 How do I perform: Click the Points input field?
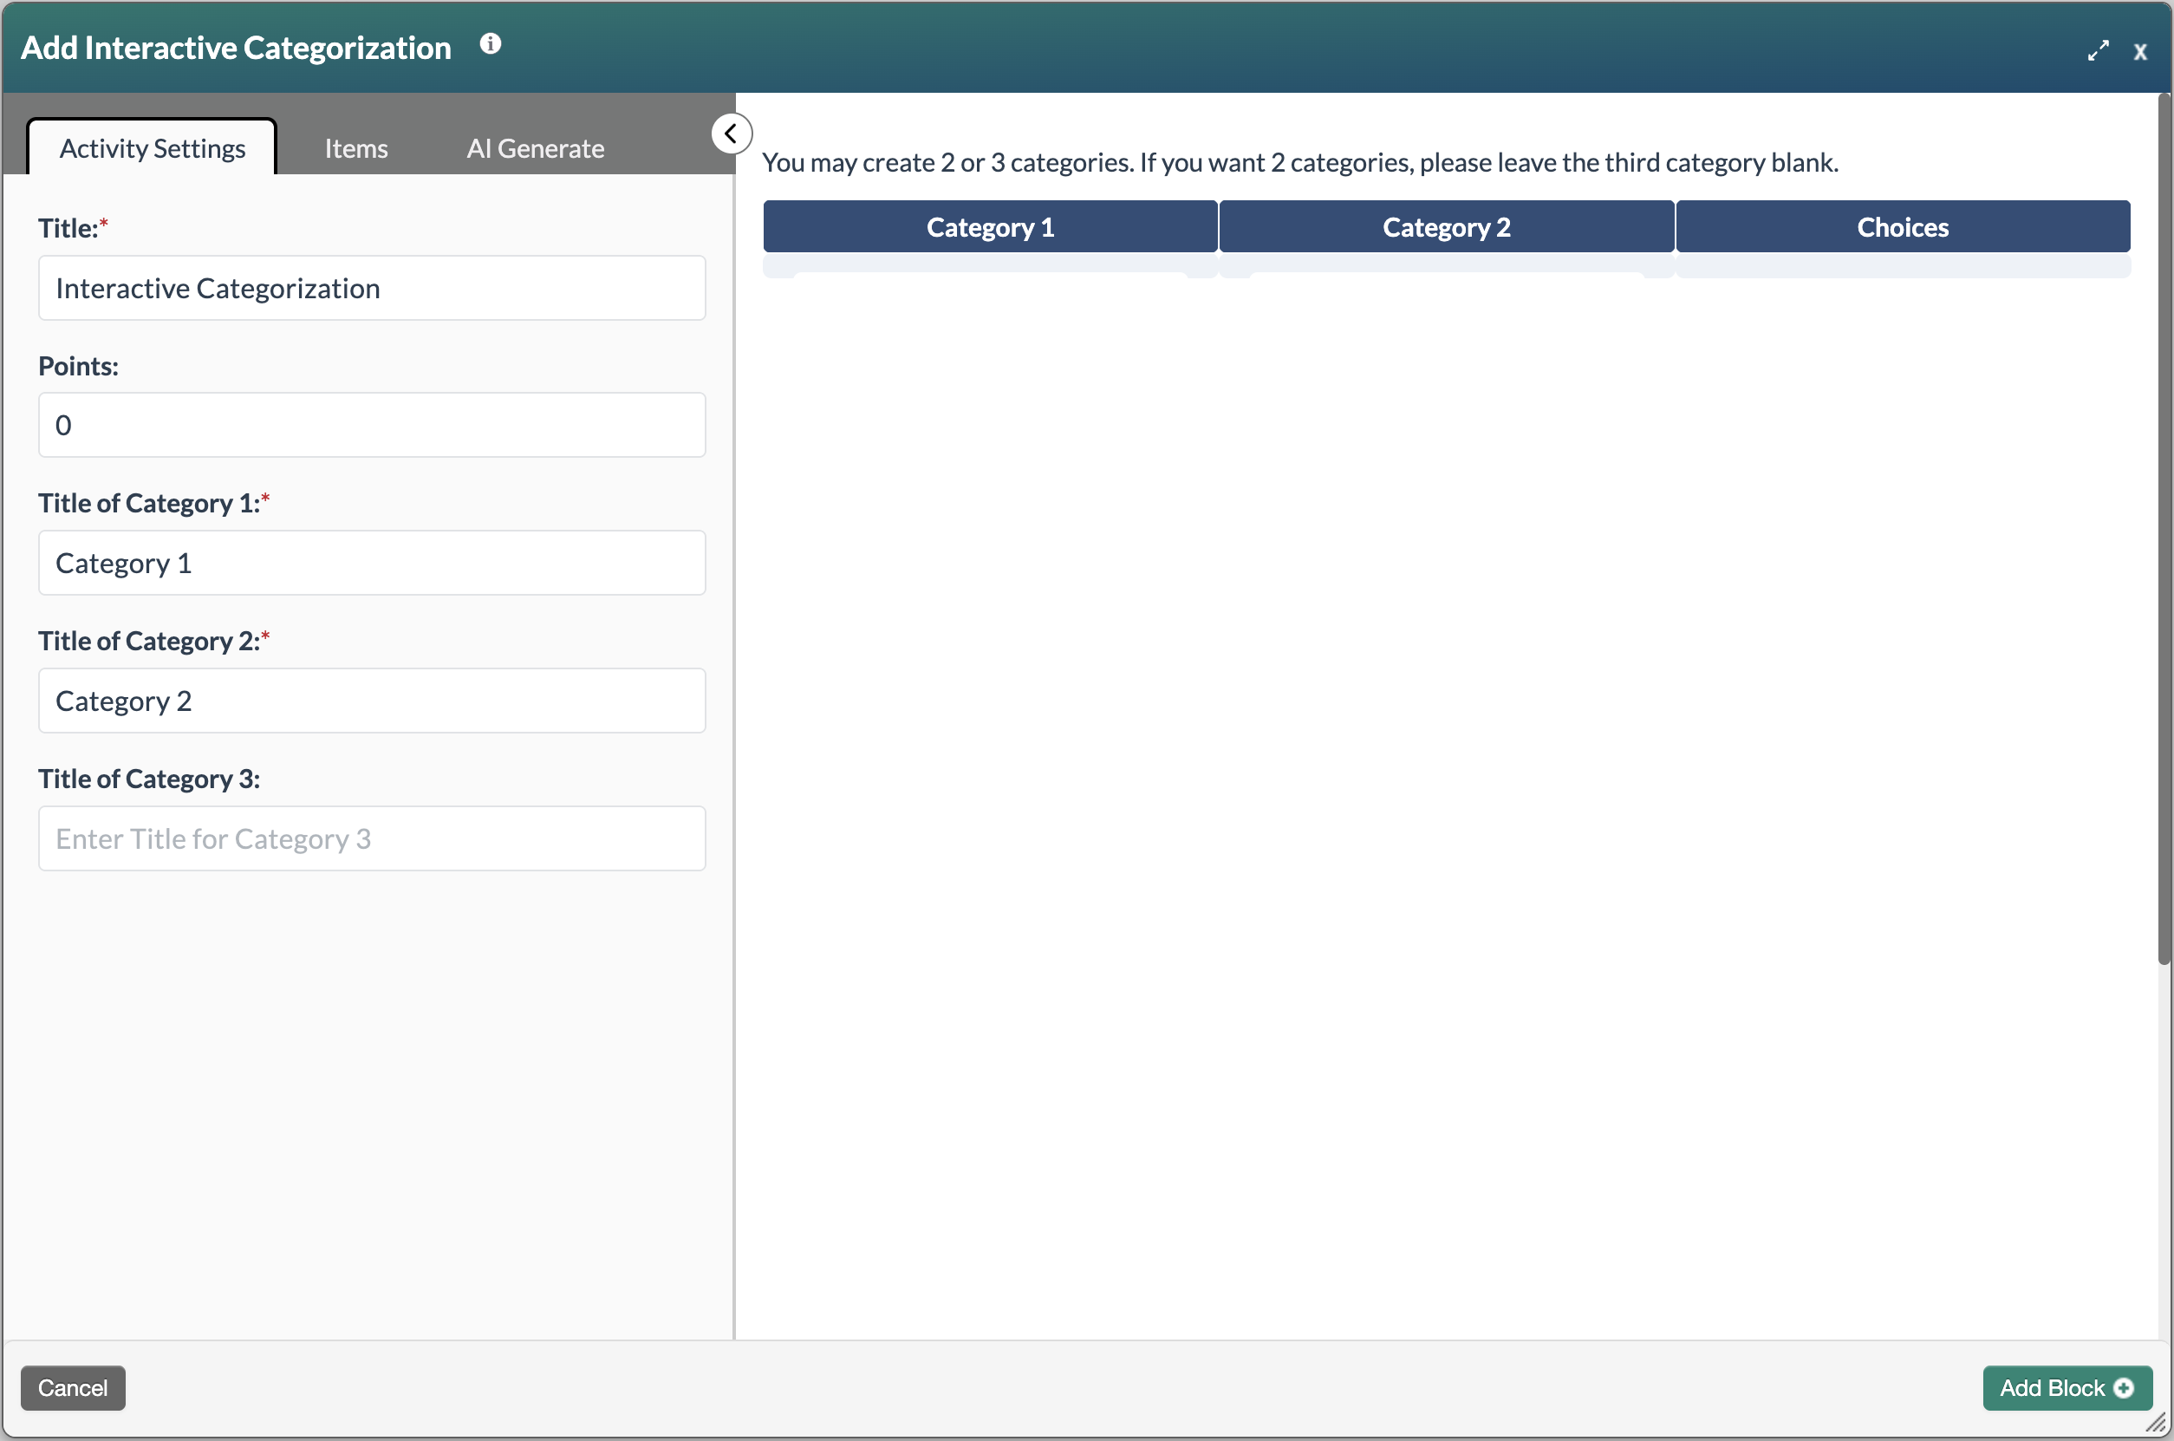coord(371,425)
